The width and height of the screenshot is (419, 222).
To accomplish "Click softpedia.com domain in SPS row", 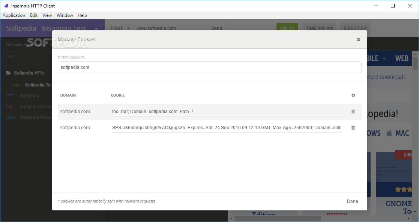I will coord(75,128).
